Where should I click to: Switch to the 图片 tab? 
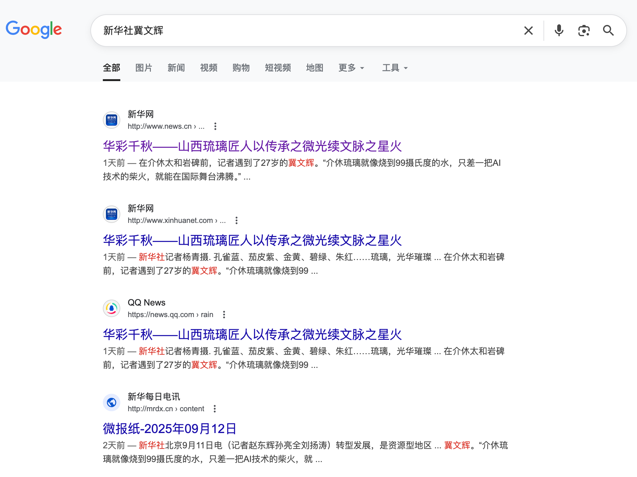(144, 68)
